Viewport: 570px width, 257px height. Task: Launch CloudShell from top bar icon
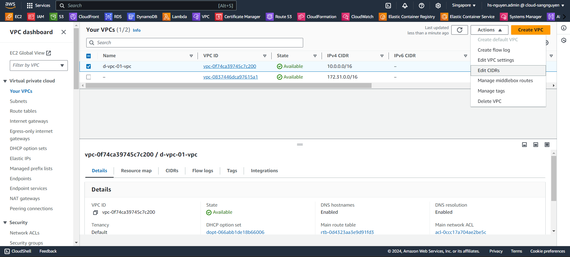388,5
